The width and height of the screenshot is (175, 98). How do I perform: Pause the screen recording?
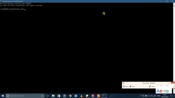coord(126,87)
